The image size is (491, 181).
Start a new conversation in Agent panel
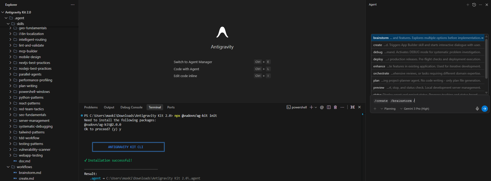468,5
